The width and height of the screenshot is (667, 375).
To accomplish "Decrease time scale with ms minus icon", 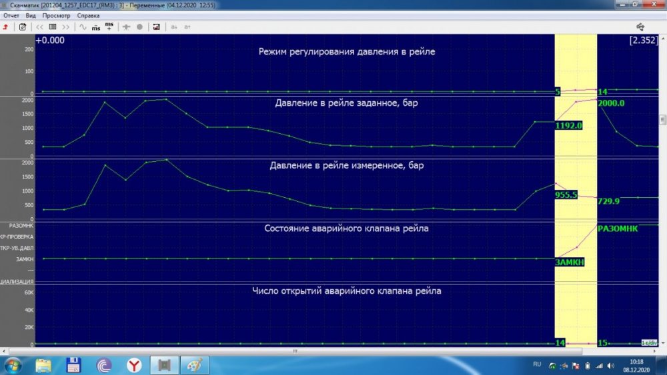I will (x=96, y=27).
